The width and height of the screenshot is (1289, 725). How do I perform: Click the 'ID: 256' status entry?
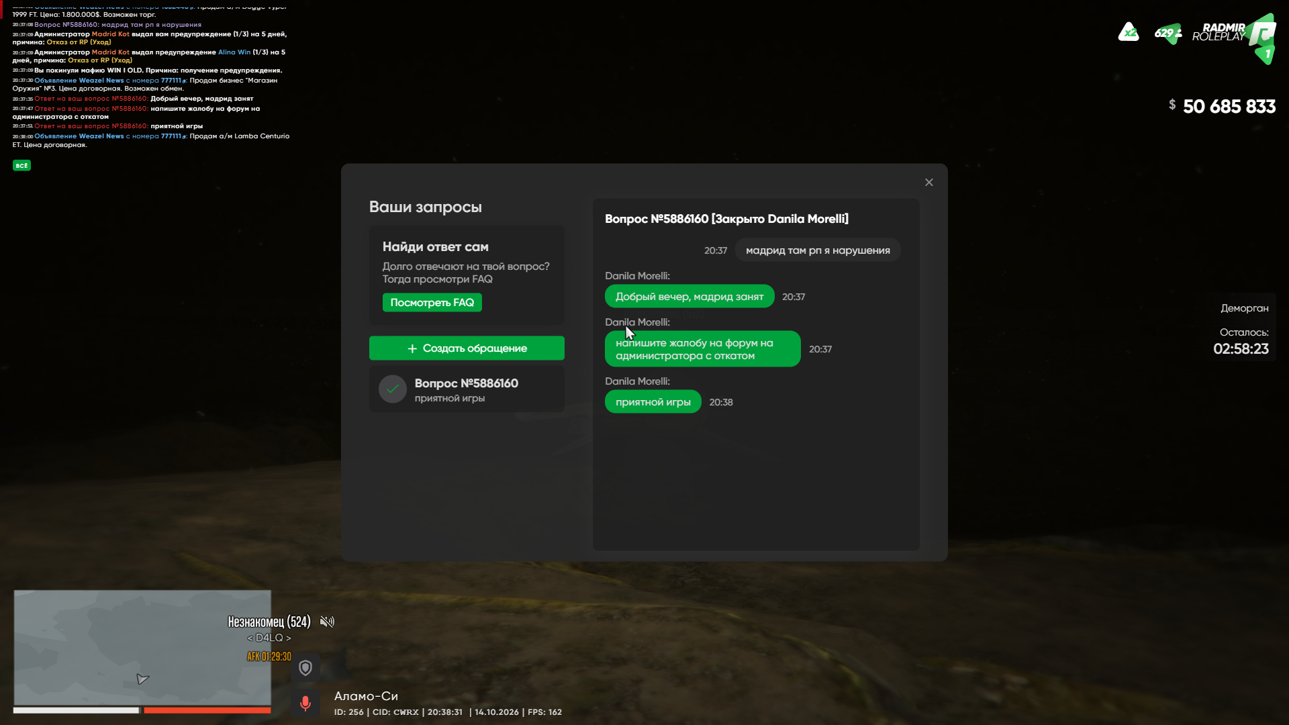click(348, 712)
